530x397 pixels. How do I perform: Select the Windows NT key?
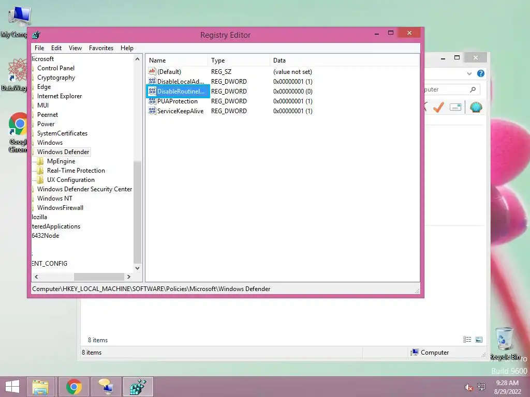click(54, 198)
